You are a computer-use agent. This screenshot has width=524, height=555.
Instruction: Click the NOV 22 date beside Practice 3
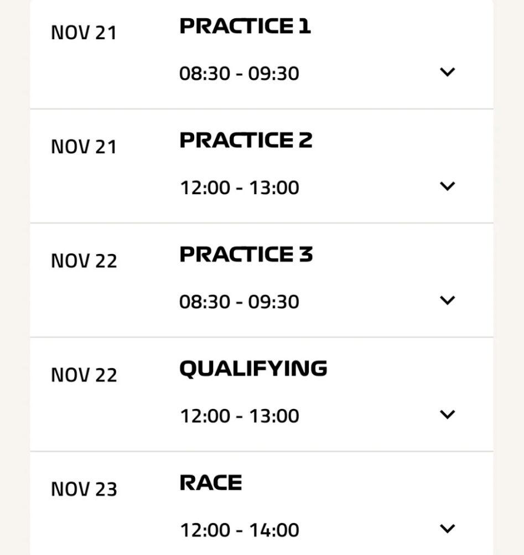[x=84, y=261]
